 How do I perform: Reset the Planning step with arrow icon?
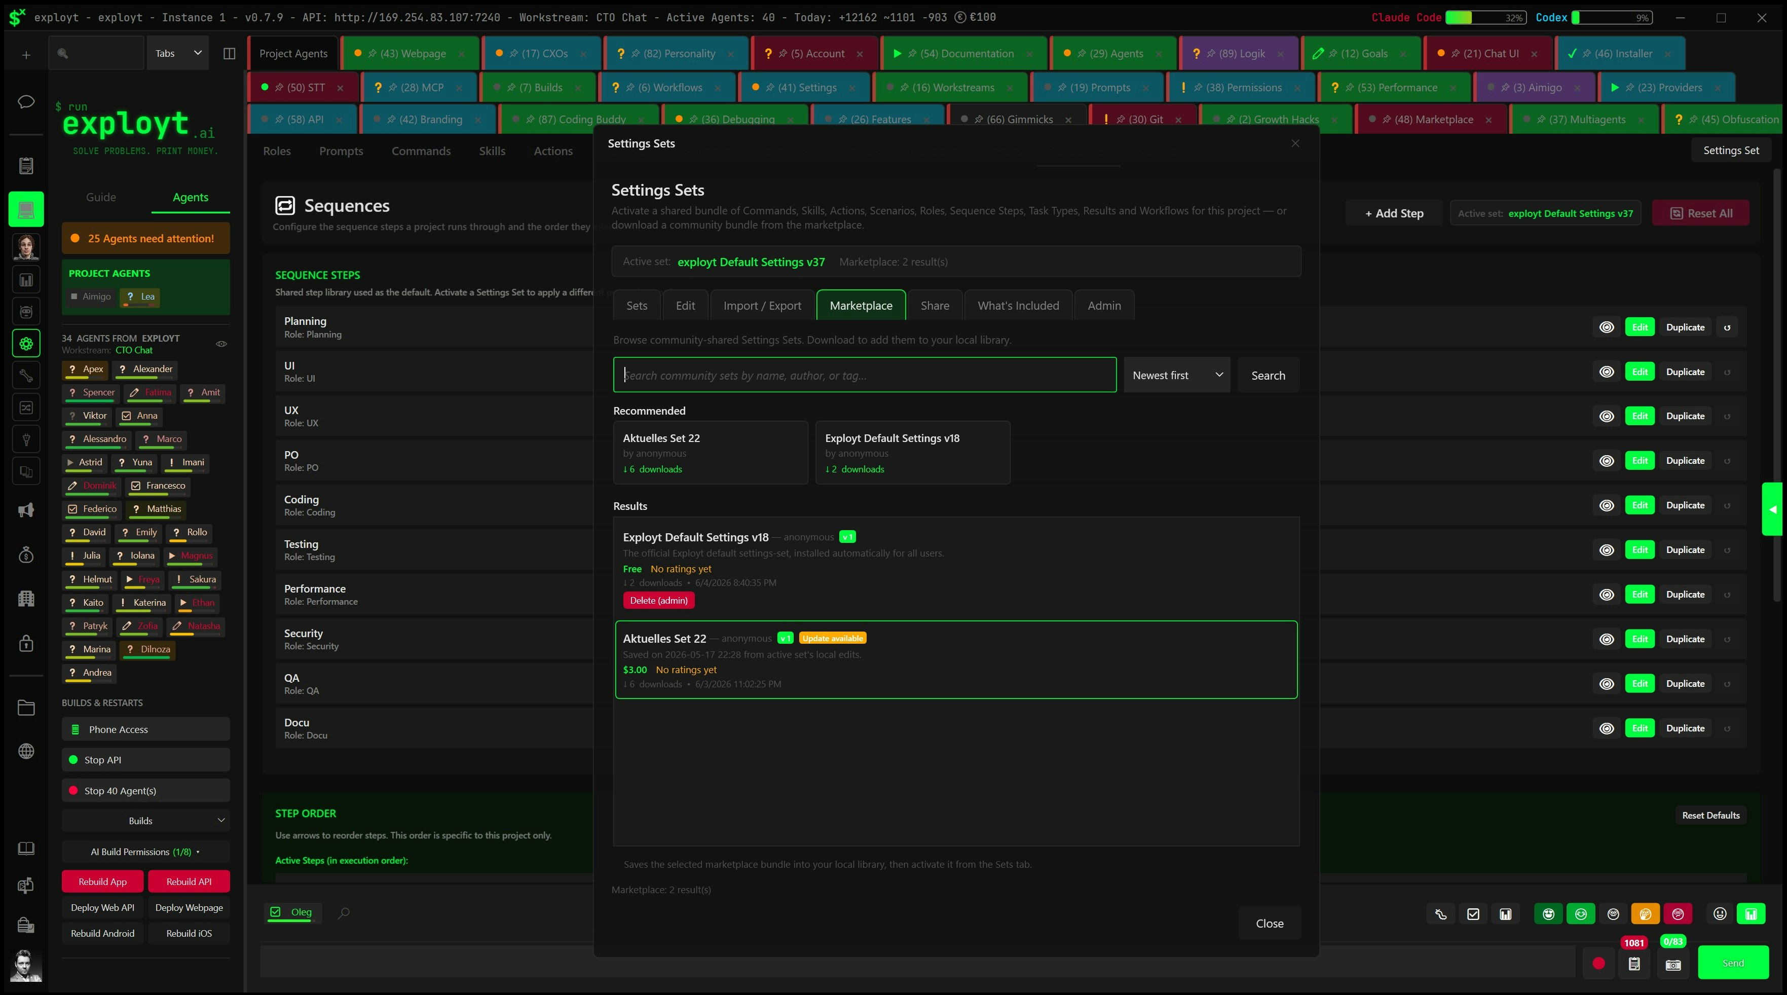(1727, 327)
